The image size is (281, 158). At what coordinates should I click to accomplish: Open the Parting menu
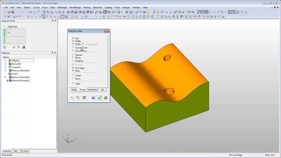(x=87, y=7)
